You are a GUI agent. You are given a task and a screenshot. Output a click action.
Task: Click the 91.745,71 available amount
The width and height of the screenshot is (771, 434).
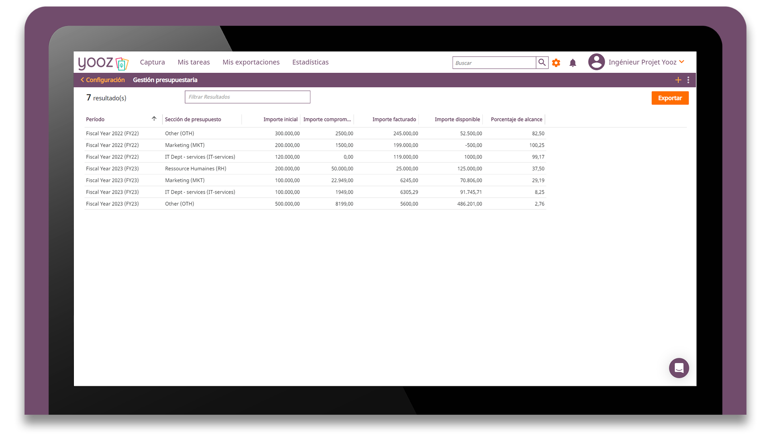click(x=471, y=192)
